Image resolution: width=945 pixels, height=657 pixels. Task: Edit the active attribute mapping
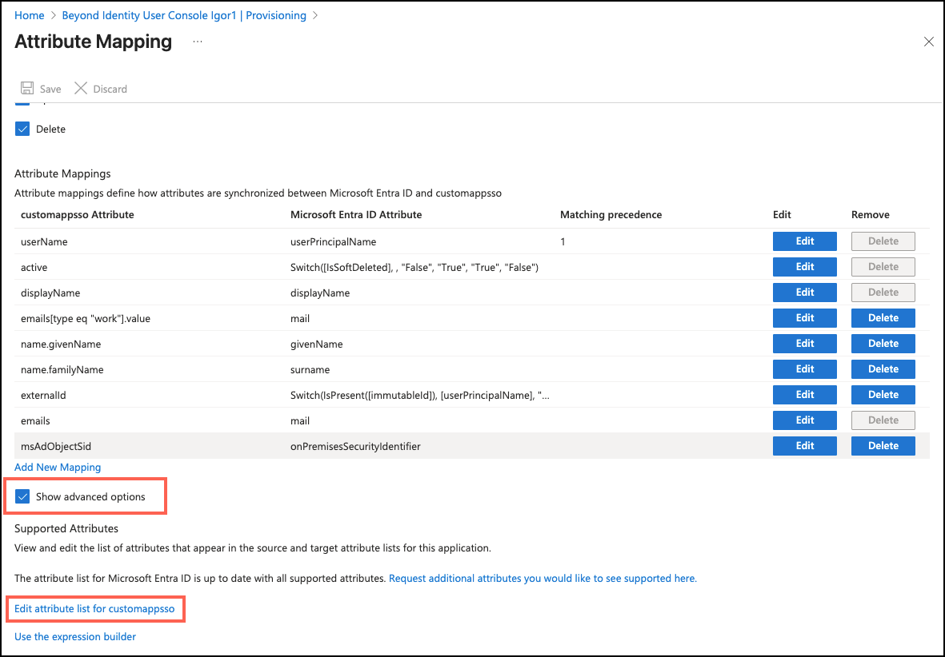coord(804,267)
